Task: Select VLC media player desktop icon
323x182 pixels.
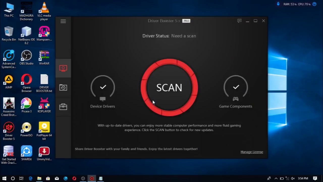Action: [x=44, y=12]
